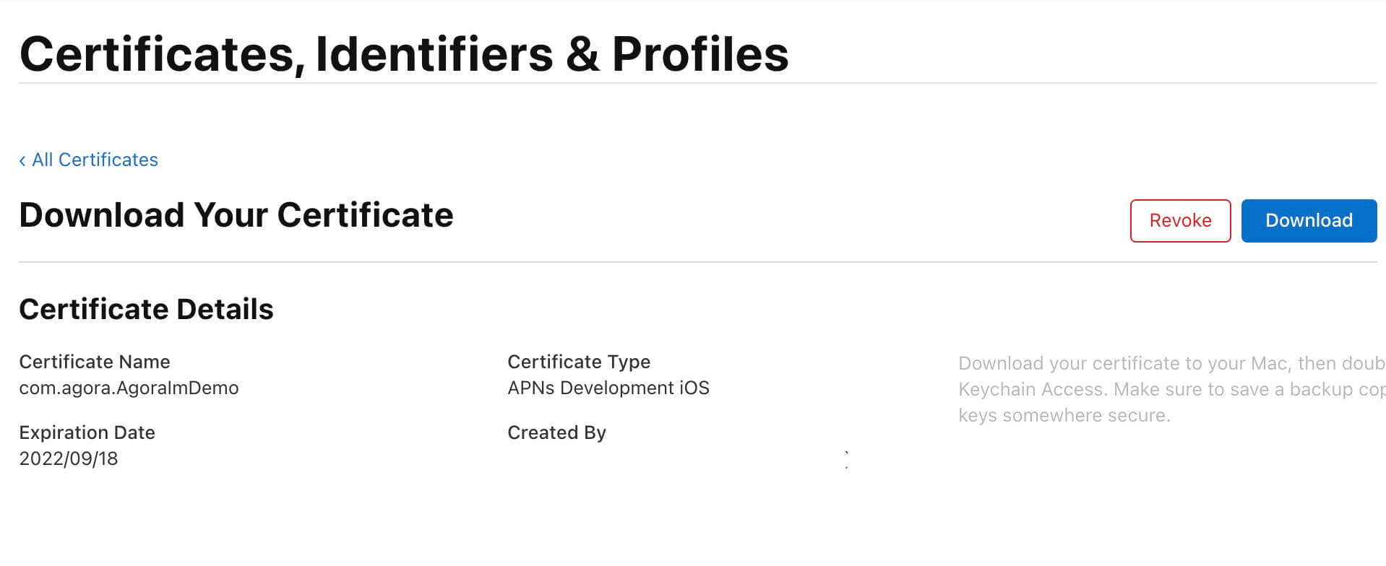Revoke this certificate
This screenshot has width=1386, height=566.
[x=1179, y=221]
